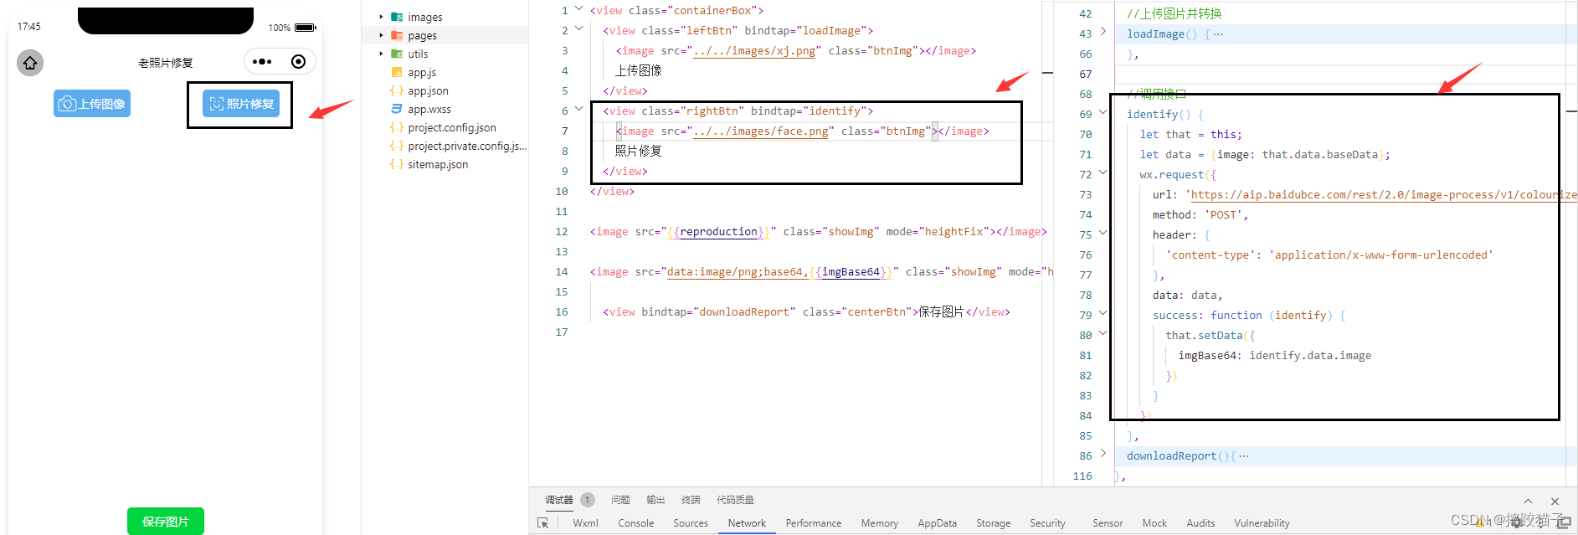Unfold the collapsed loadImage function on line 43
1578x535 pixels.
[1103, 32]
